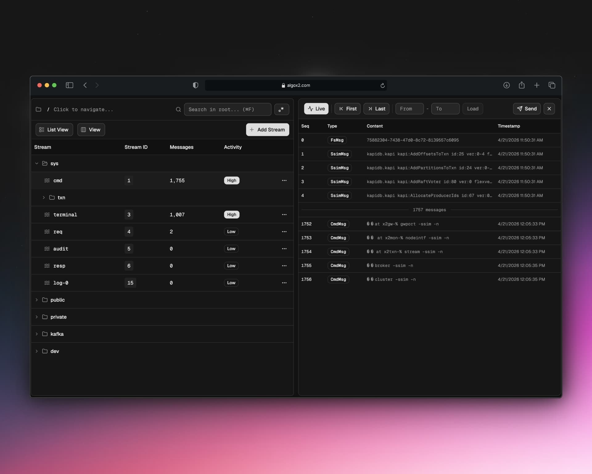Open the more options for audit stream
The height and width of the screenshot is (474, 592).
pyautogui.click(x=284, y=249)
